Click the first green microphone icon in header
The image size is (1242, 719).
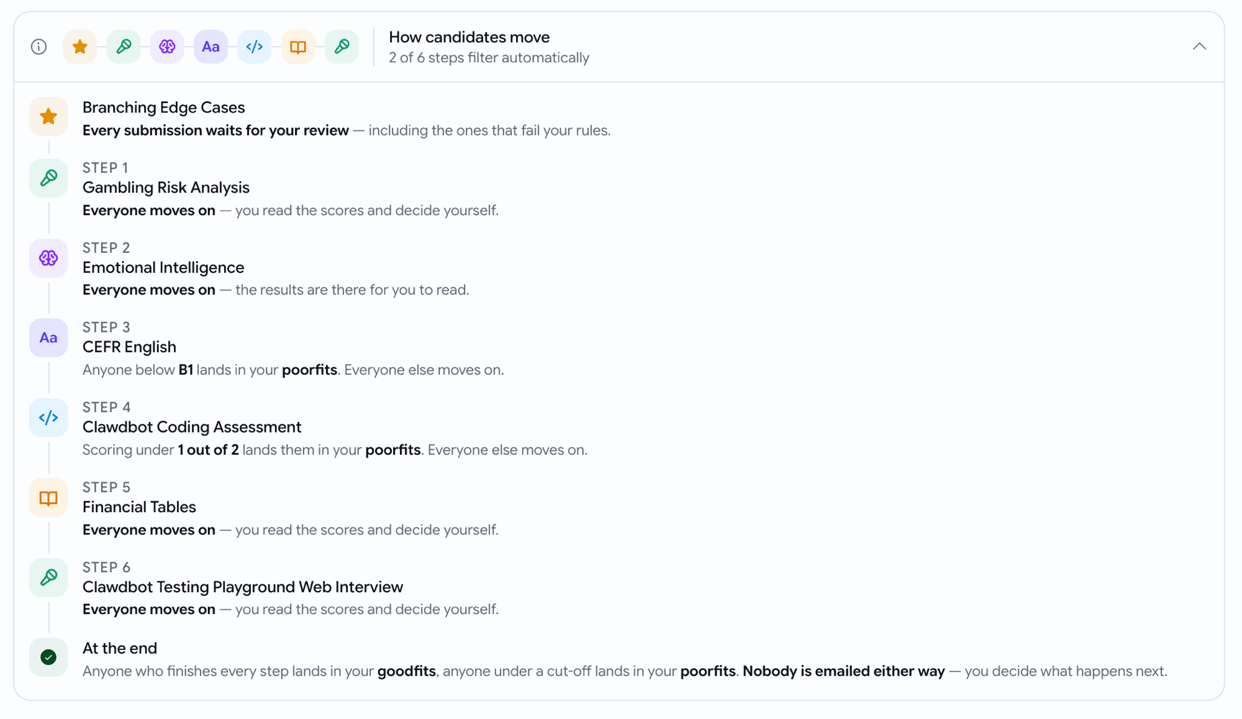point(124,47)
